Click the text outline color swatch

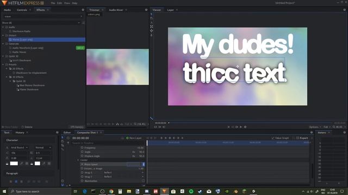pos(38,164)
